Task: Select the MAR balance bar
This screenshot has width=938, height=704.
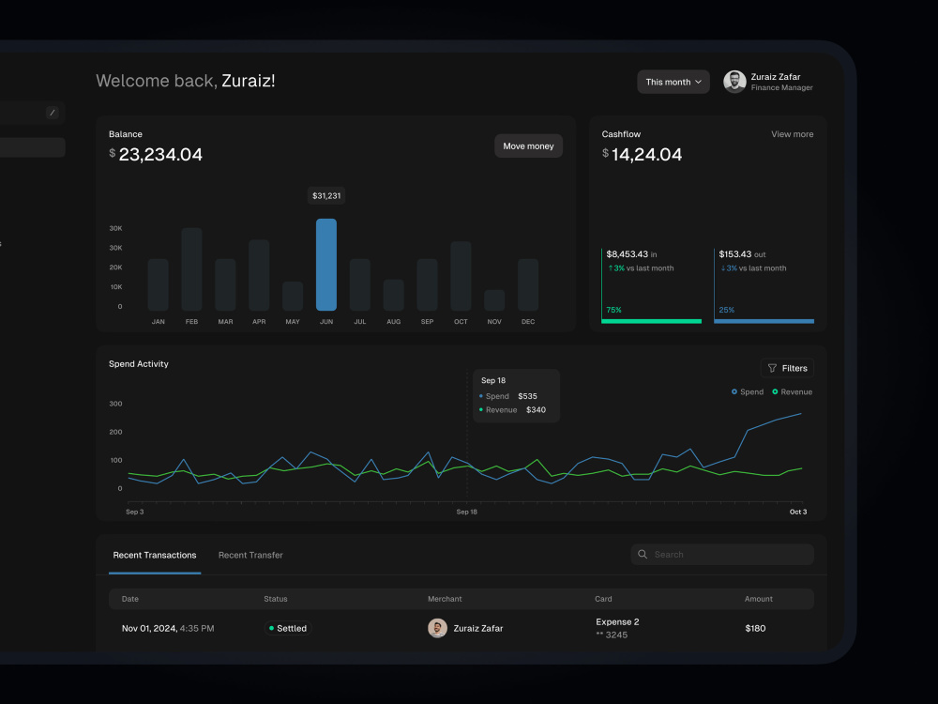Action: [x=225, y=285]
